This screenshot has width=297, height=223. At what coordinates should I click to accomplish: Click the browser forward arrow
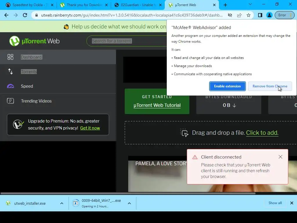pyautogui.click(x=16, y=15)
